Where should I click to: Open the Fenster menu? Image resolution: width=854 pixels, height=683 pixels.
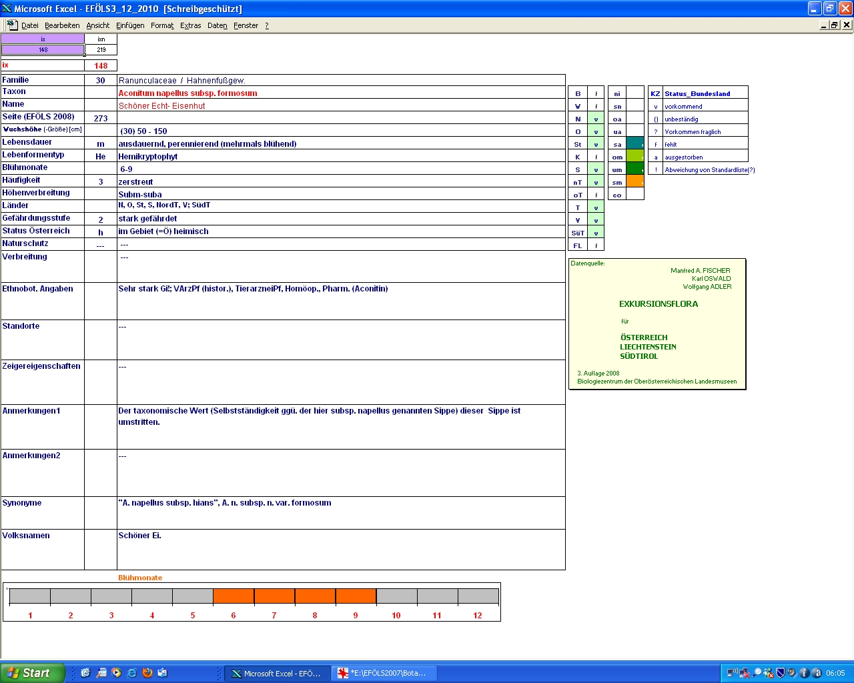coord(246,25)
